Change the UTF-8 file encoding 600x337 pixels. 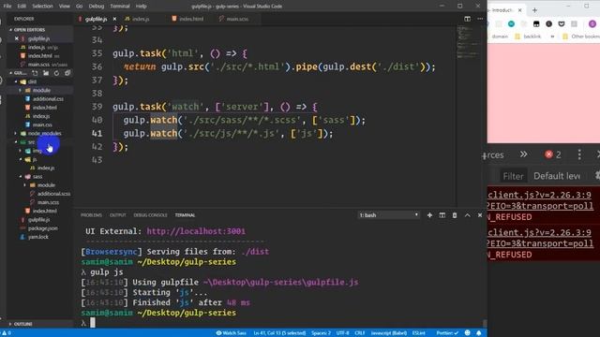(x=342, y=333)
